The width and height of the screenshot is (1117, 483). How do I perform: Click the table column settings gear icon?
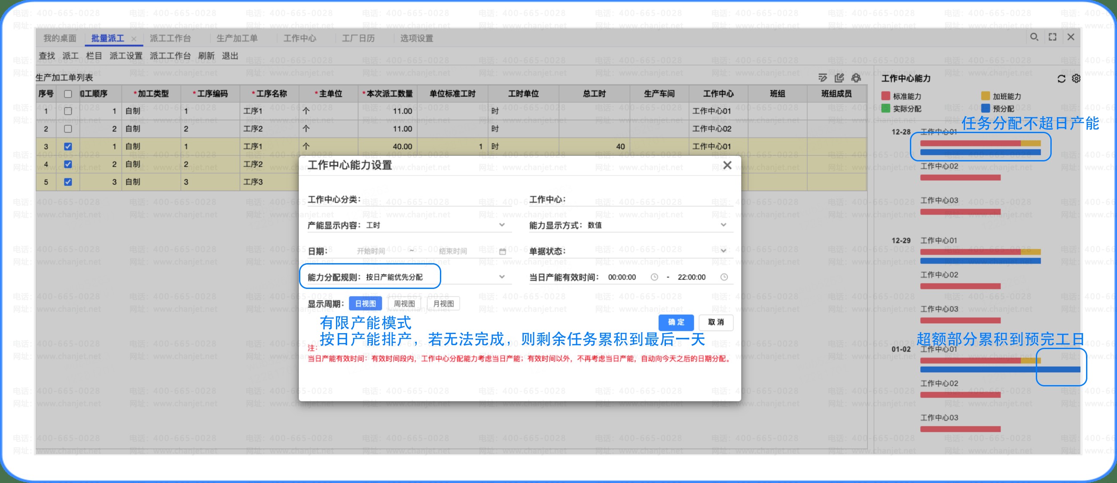[856, 78]
